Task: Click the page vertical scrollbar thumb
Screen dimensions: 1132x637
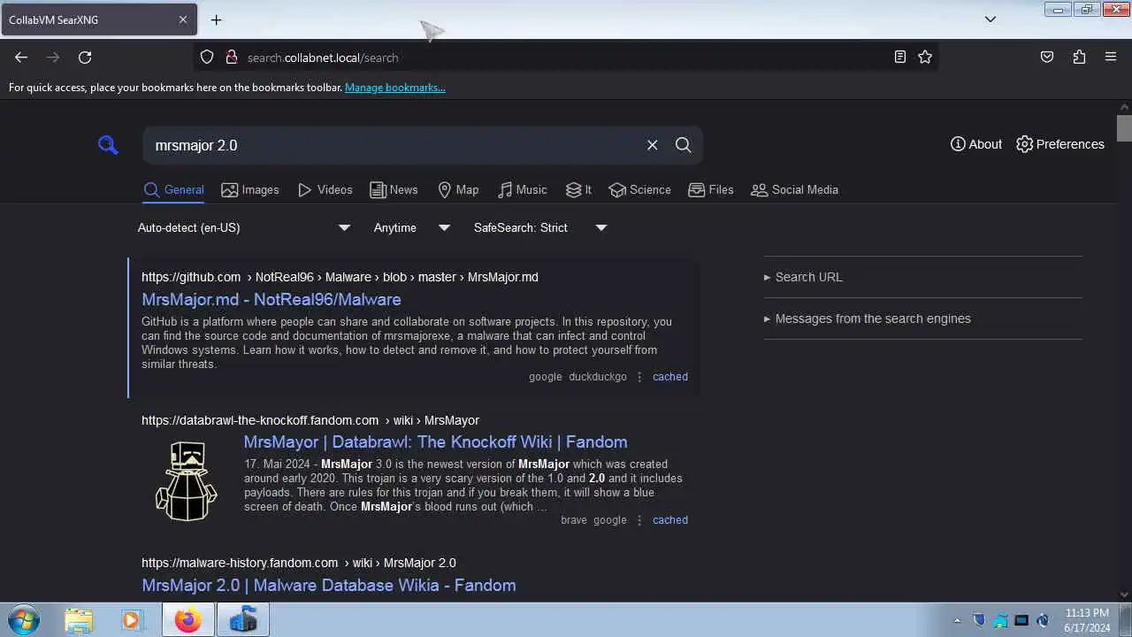Action: tap(1124, 128)
